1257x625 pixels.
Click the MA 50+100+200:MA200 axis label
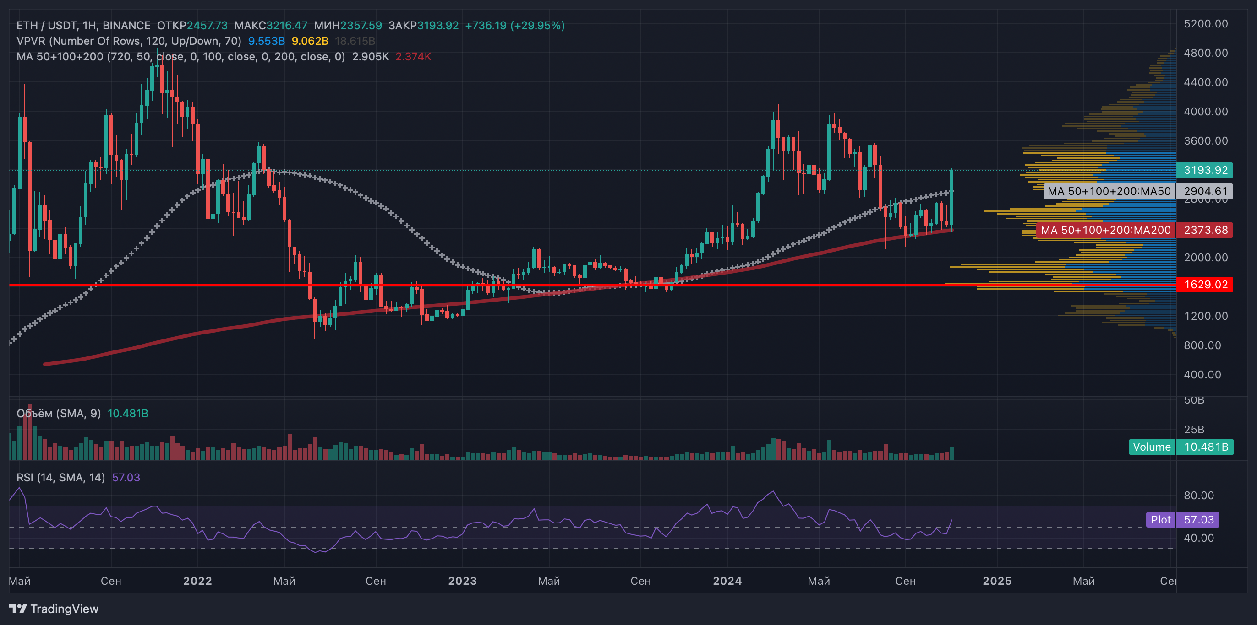tap(1105, 230)
